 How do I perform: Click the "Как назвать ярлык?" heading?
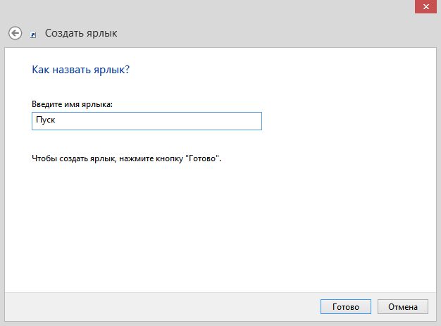[x=82, y=70]
